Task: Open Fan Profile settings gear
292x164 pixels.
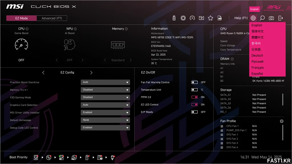Action: [x=281, y=121]
